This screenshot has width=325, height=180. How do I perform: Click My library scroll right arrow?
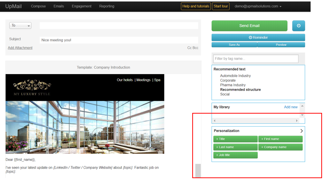click(x=297, y=121)
